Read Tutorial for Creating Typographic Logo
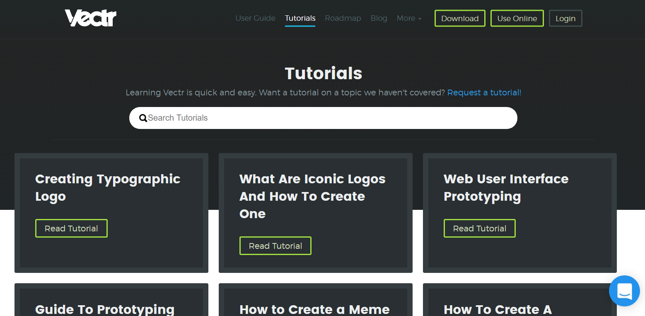This screenshot has width=645, height=316. click(x=71, y=228)
